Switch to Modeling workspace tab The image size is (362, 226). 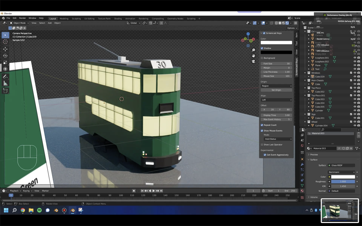click(x=64, y=19)
